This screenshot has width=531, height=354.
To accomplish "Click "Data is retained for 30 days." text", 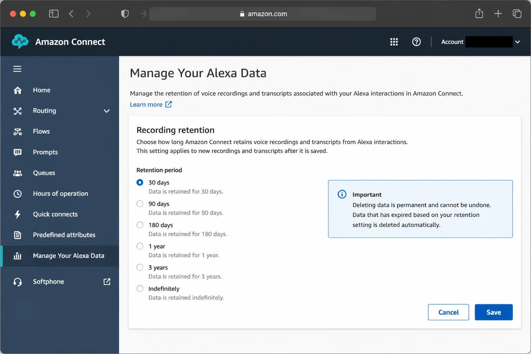I will [186, 192].
